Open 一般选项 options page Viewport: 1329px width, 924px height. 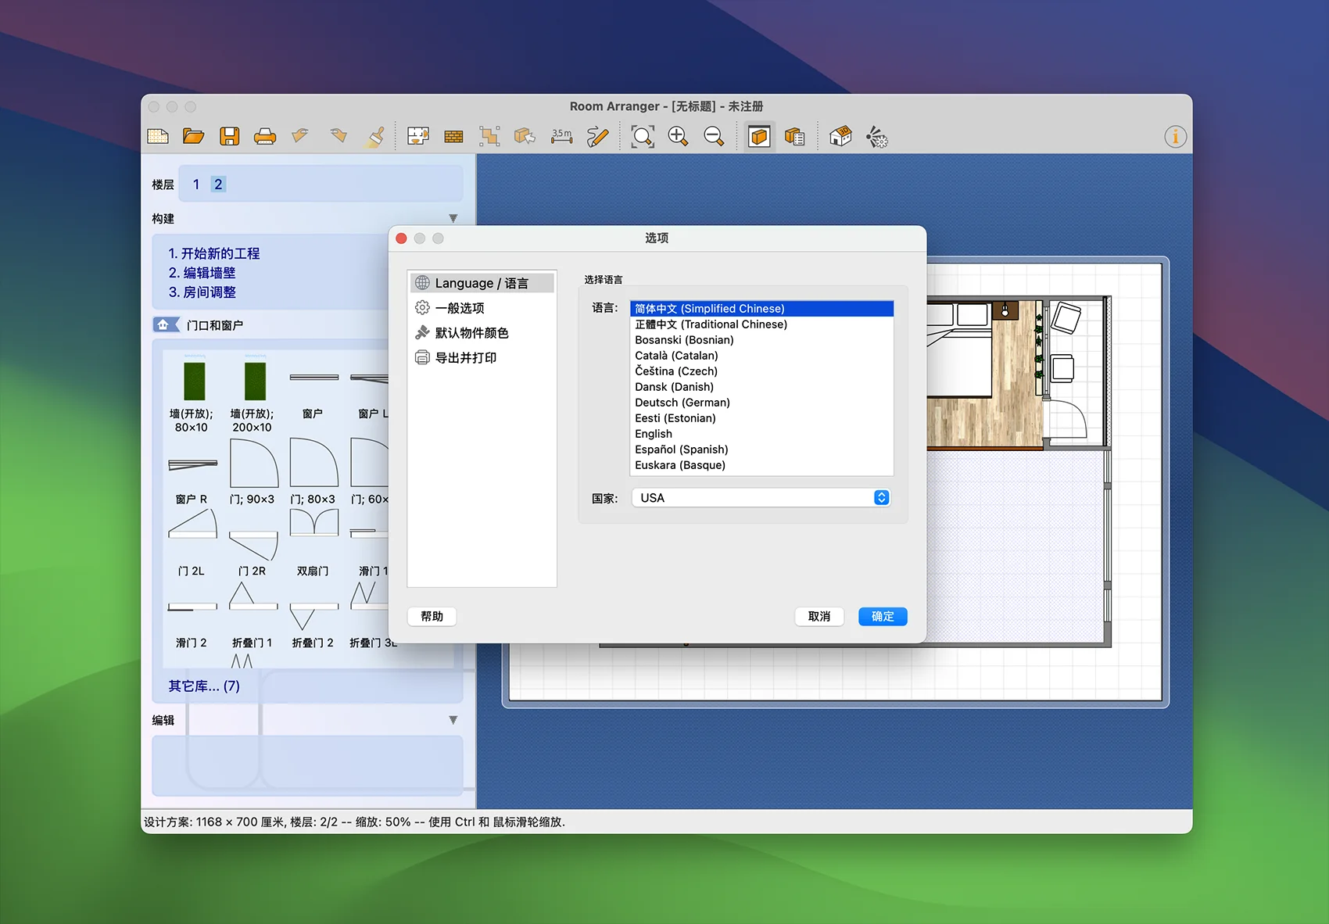(x=482, y=308)
